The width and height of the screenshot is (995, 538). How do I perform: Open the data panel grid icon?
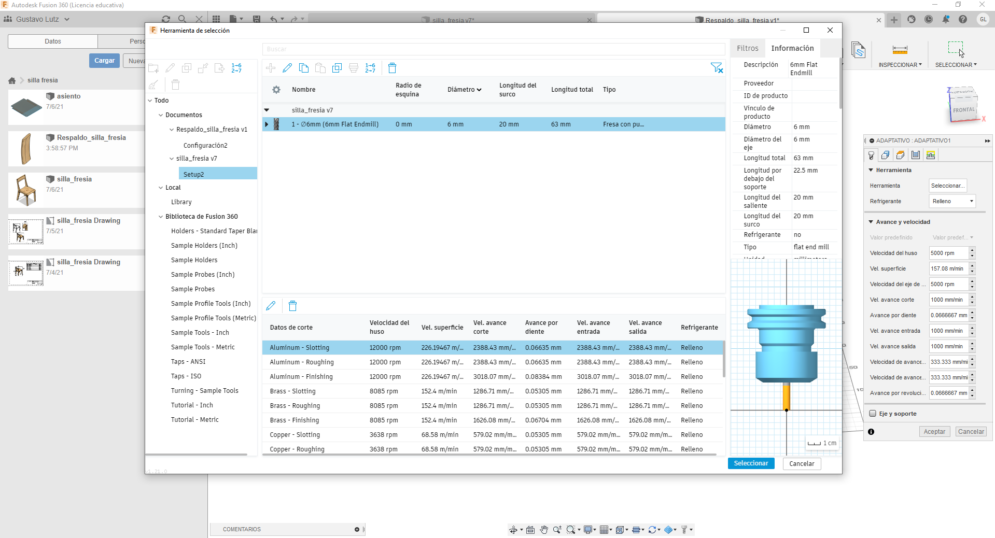point(216,19)
